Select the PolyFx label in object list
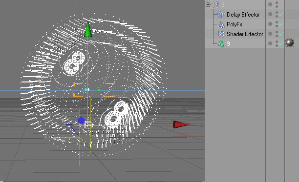Viewport: 299px width, 182px height. 235,24
